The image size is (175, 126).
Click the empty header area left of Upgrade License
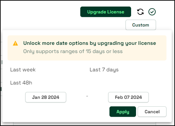point(40,12)
